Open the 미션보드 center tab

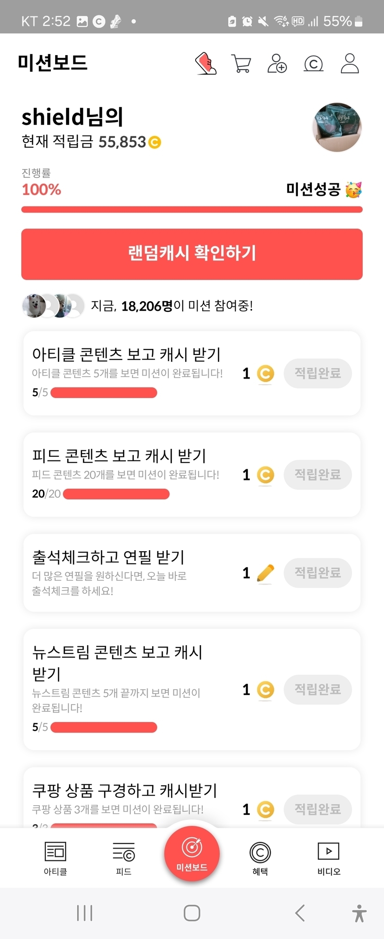[x=192, y=853]
